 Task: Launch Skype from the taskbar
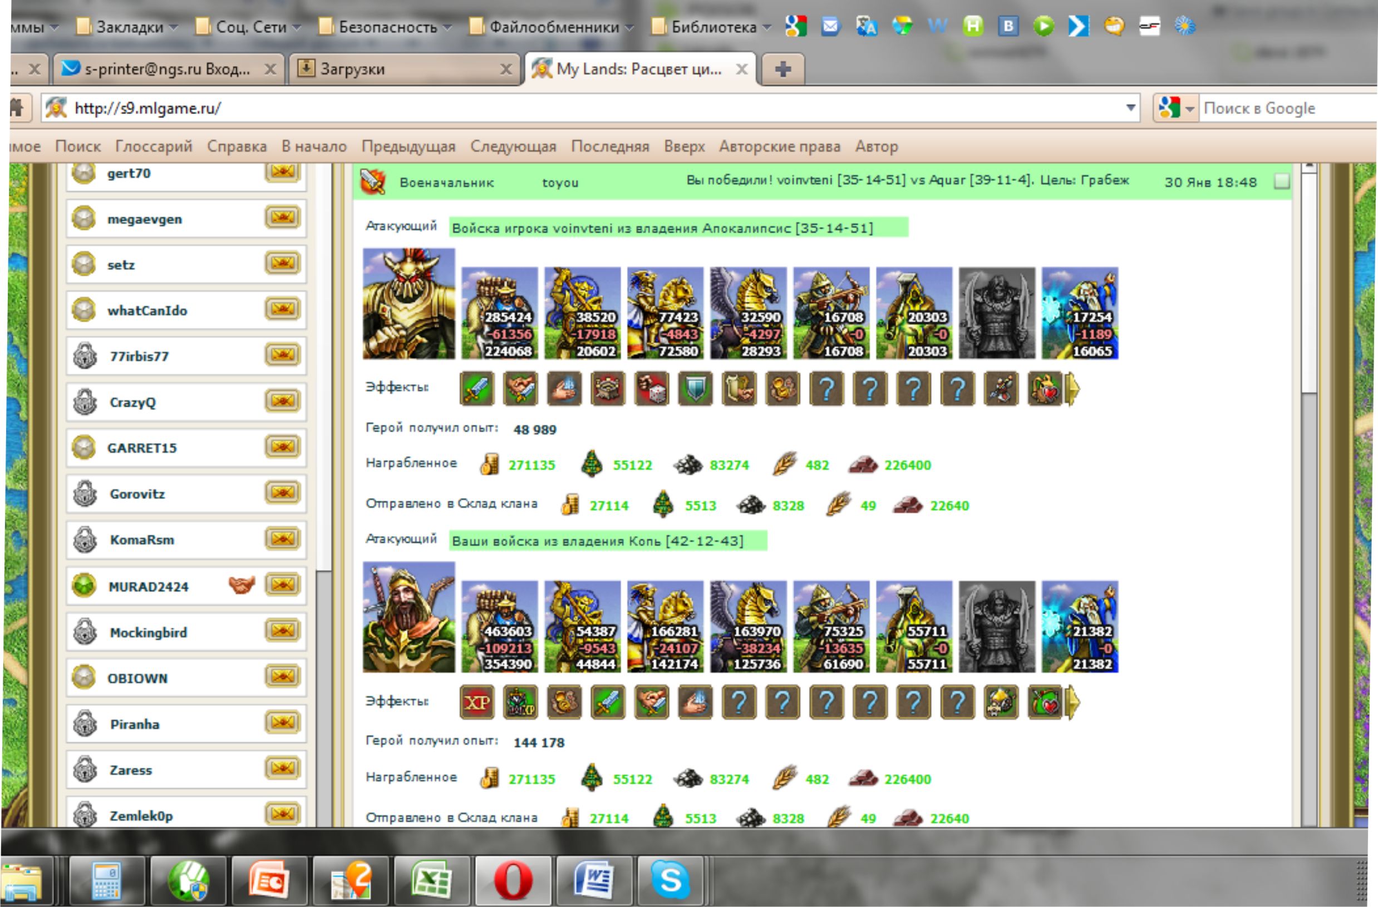click(671, 880)
